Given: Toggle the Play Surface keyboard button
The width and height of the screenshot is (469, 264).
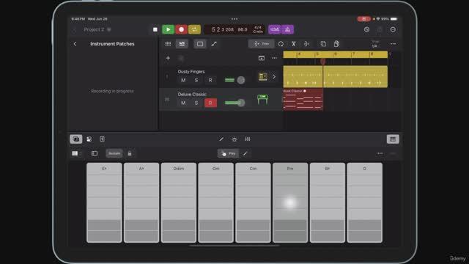Looking at the screenshot, I should click(x=393, y=139).
